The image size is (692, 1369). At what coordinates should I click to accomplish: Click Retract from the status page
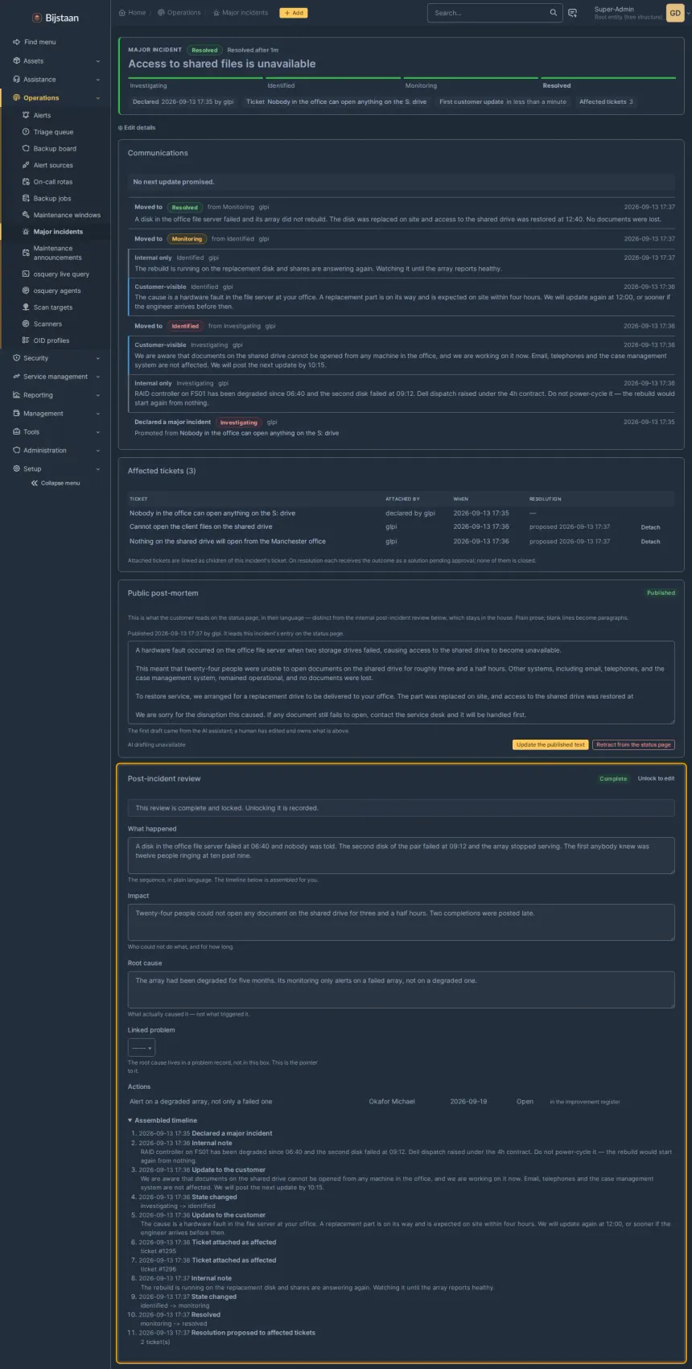(x=633, y=744)
